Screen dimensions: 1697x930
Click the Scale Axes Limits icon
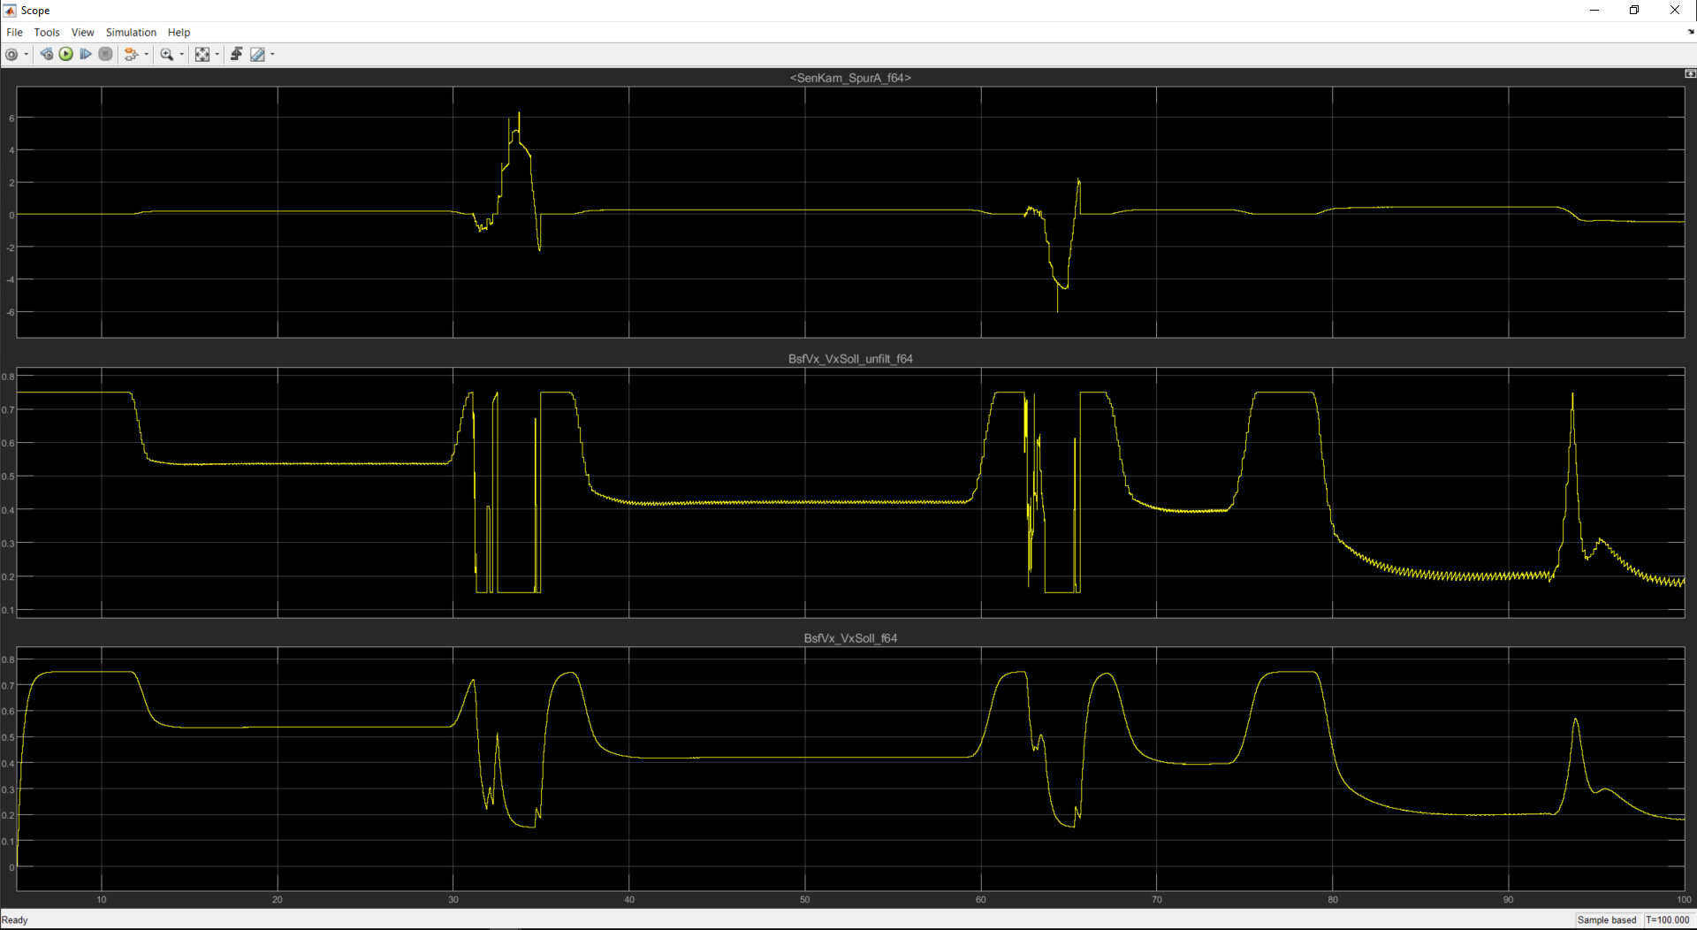[x=202, y=55]
